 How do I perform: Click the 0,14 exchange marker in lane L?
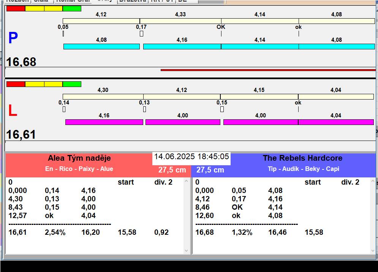64,109
